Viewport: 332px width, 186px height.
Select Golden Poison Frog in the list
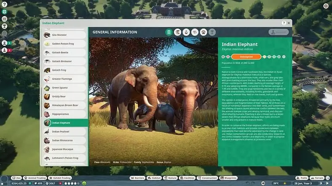(x=64, y=44)
